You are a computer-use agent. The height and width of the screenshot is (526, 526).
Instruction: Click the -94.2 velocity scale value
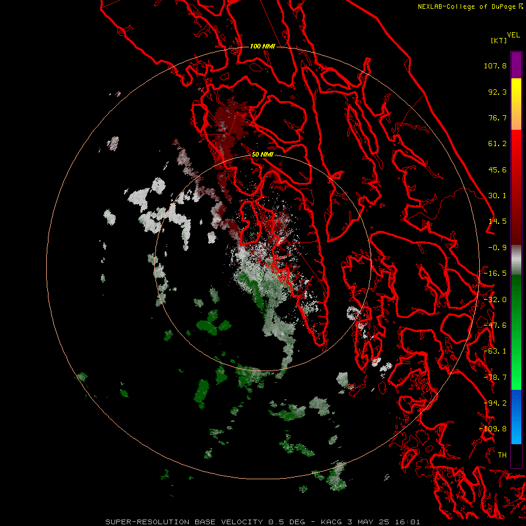coord(495,403)
